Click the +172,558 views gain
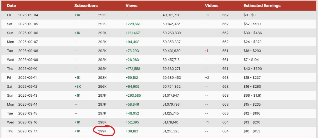Viewport: 318px width, 138px height. coord(133,69)
